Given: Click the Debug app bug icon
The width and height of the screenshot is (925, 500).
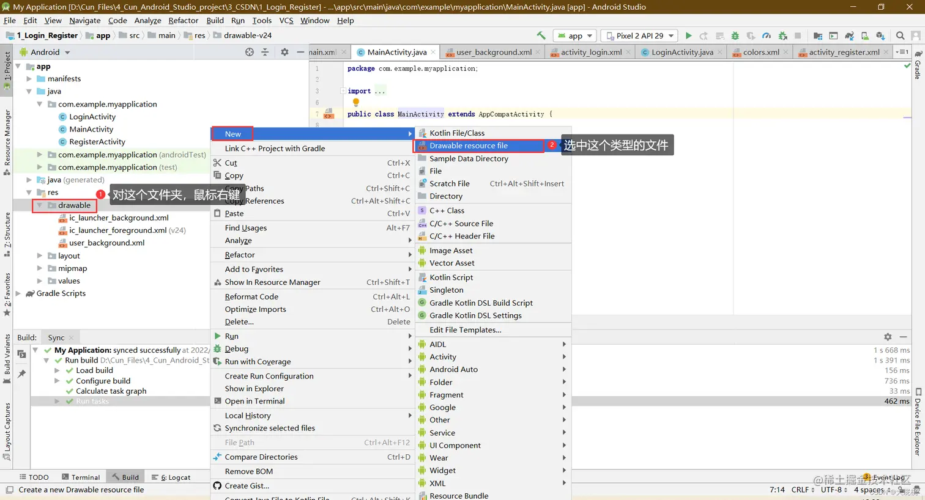Looking at the screenshot, I should tap(735, 35).
